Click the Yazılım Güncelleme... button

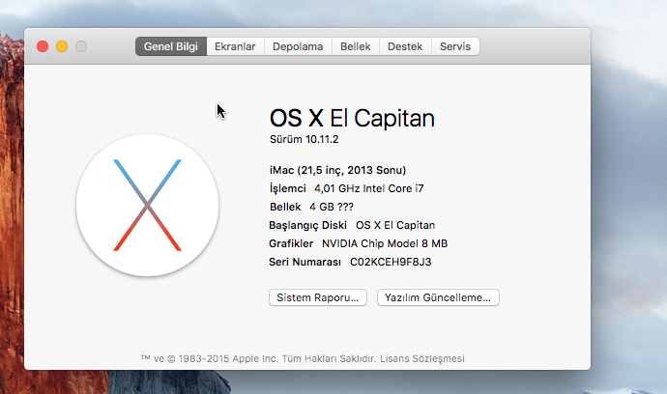coord(438,297)
